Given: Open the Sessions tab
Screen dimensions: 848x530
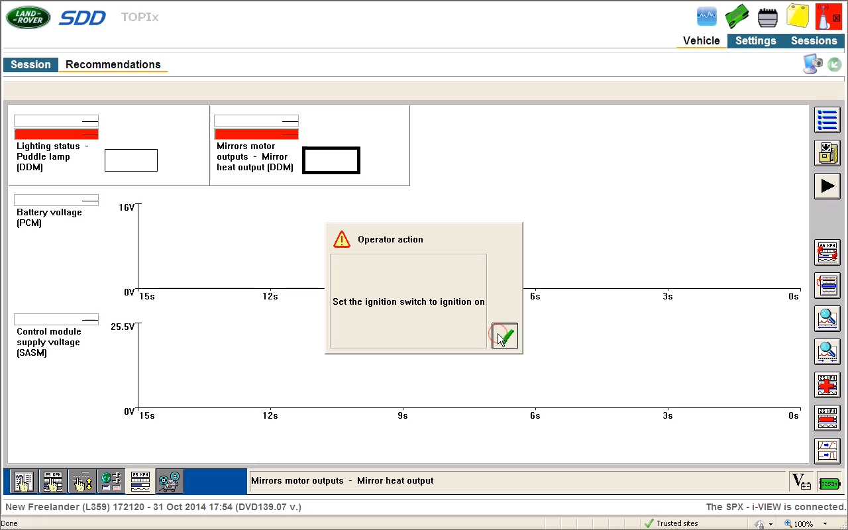Looking at the screenshot, I should [814, 40].
